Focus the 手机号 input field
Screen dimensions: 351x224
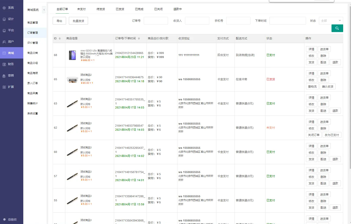pos(238,21)
